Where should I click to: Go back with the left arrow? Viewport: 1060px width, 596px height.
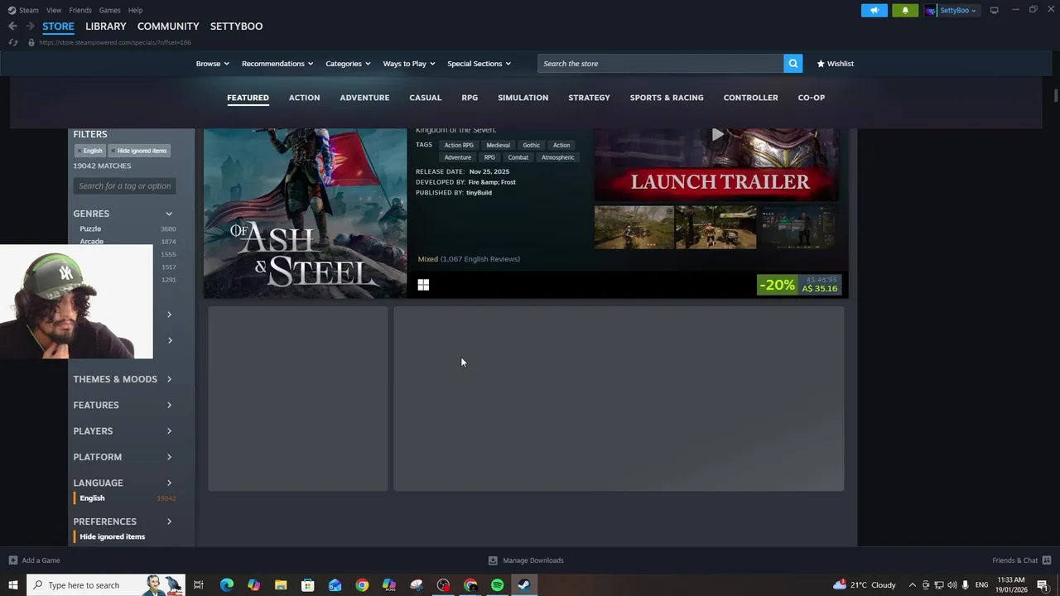click(x=12, y=26)
